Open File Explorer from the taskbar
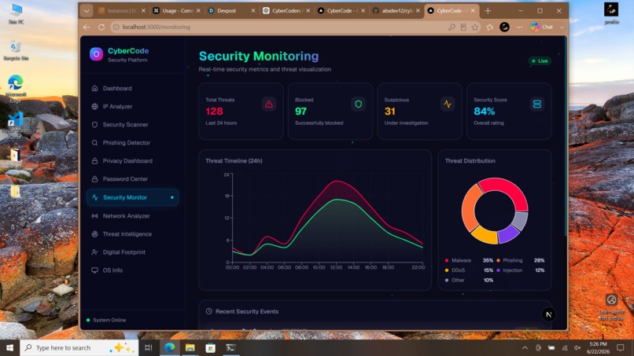 (x=190, y=348)
